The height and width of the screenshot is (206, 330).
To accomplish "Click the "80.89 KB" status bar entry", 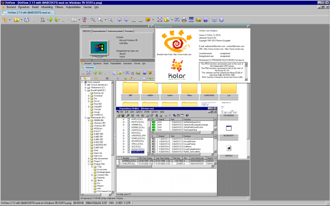I will (79, 203).
